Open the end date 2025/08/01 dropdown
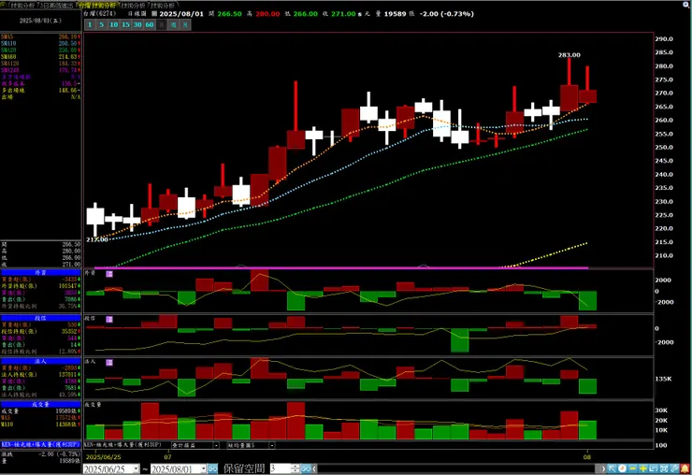The height and width of the screenshot is (475, 692). point(203,468)
